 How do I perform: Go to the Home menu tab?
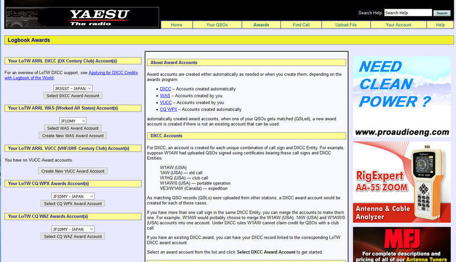click(x=177, y=25)
